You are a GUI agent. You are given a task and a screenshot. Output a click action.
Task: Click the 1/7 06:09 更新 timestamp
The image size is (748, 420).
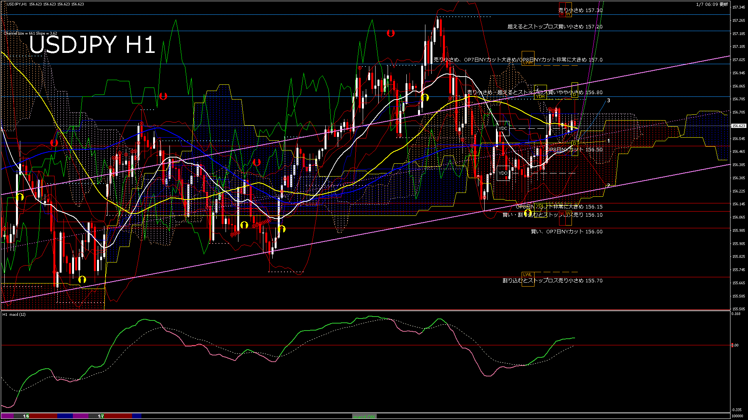point(712,4)
